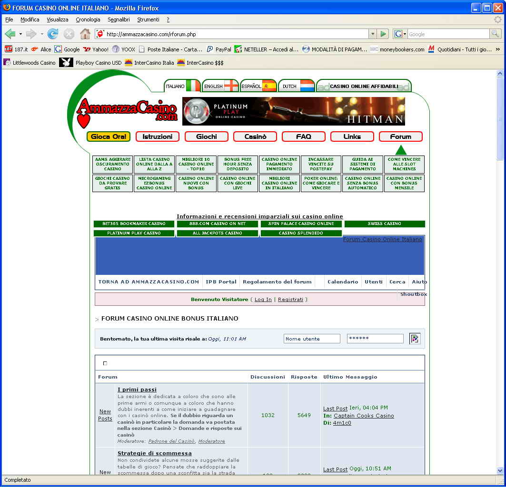This screenshot has height=487, width=506.
Task: Open the Modifica menu
Action: coord(30,19)
